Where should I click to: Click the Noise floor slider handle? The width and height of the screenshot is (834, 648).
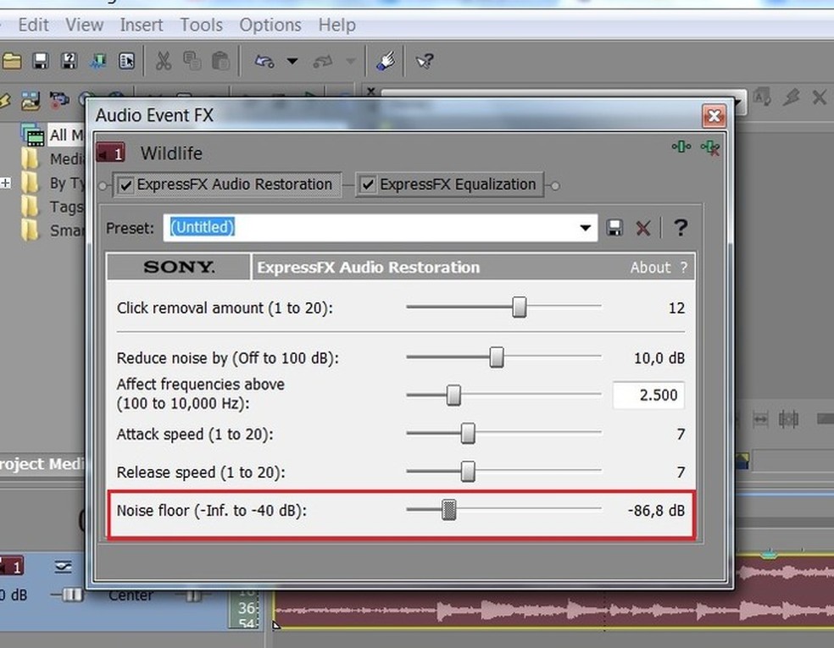449,510
